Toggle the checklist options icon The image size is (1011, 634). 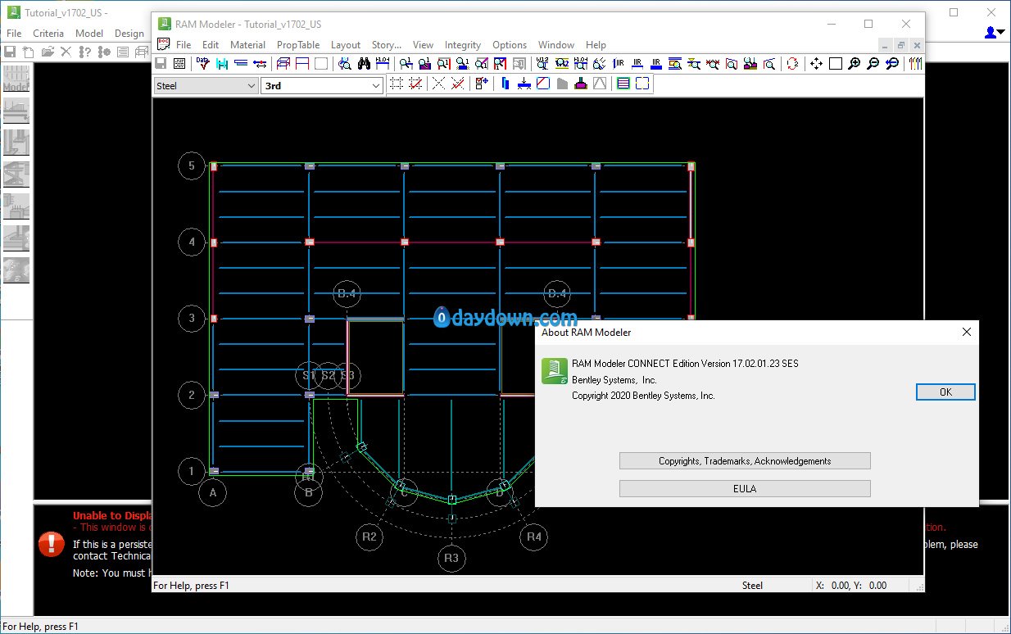tap(481, 84)
